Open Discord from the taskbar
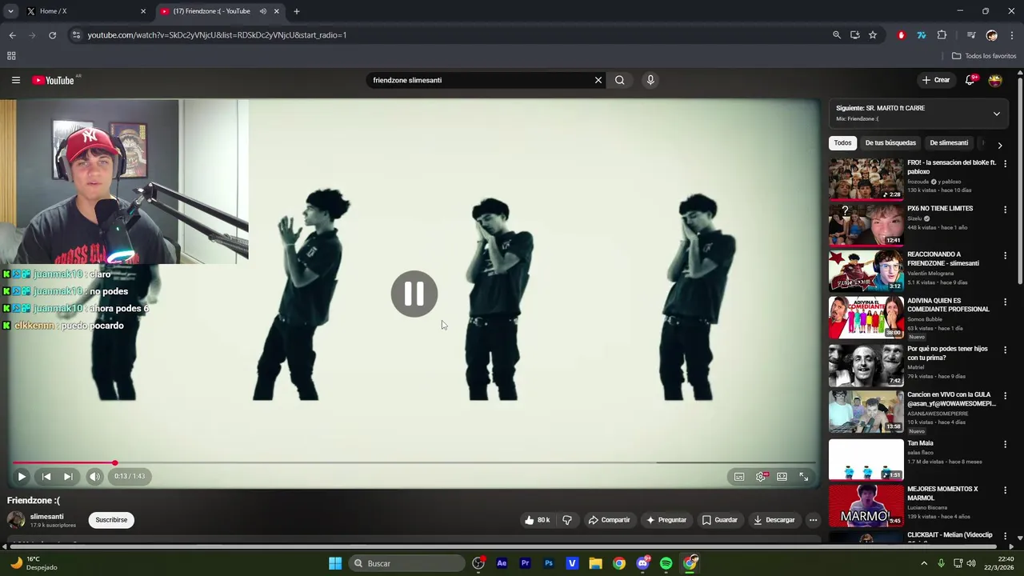 (642, 563)
